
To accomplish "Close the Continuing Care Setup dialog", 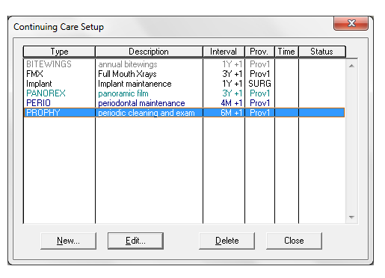I will pos(294,241).
